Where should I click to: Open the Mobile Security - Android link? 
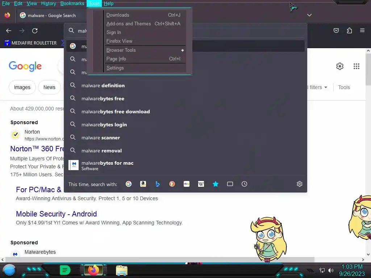[x=56, y=214]
